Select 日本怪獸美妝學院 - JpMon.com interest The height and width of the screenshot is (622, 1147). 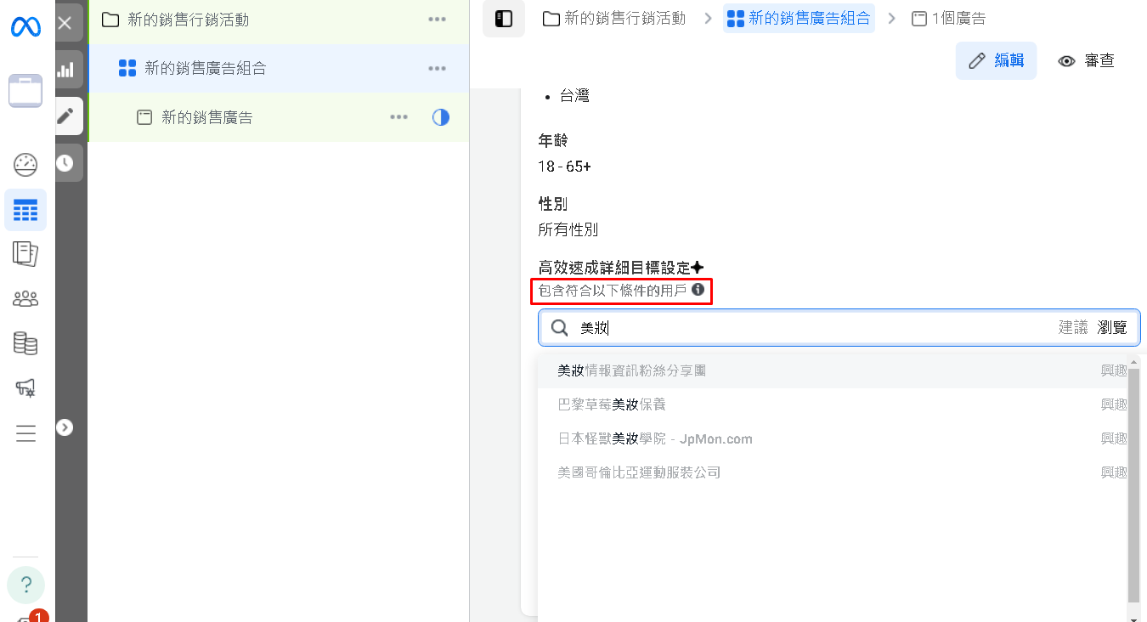[x=834, y=438]
